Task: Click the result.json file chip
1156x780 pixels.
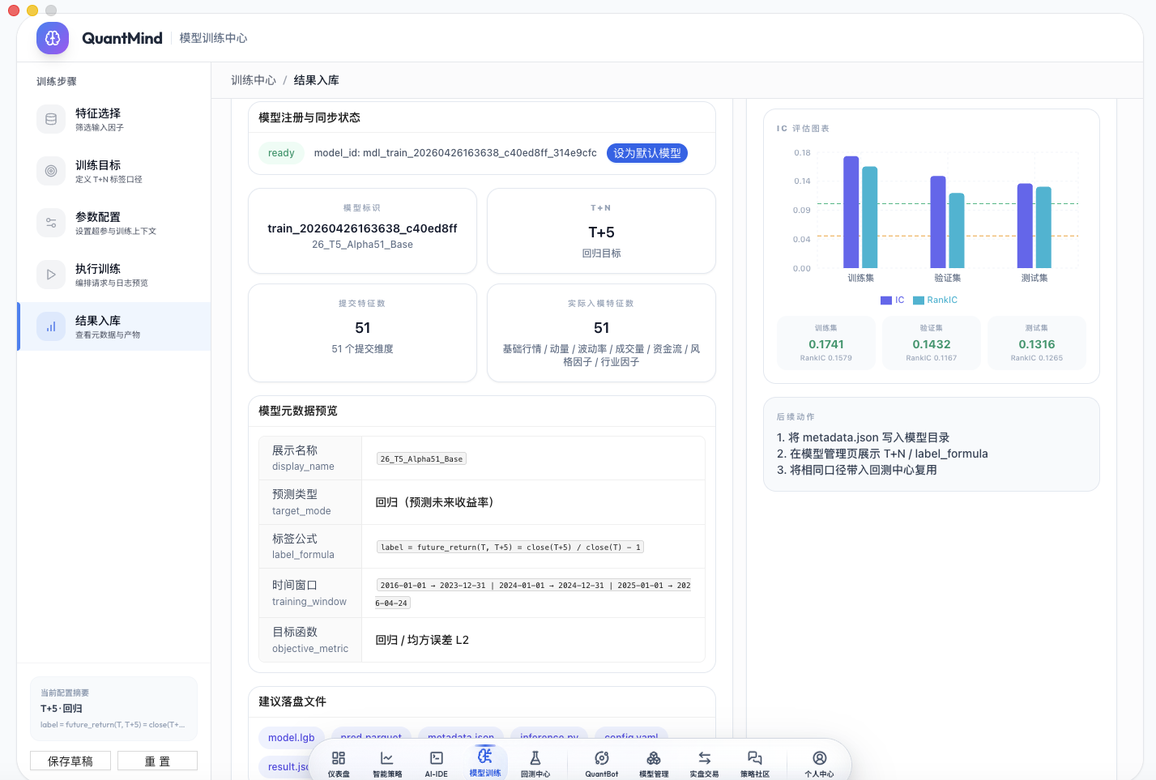Action: click(x=288, y=767)
